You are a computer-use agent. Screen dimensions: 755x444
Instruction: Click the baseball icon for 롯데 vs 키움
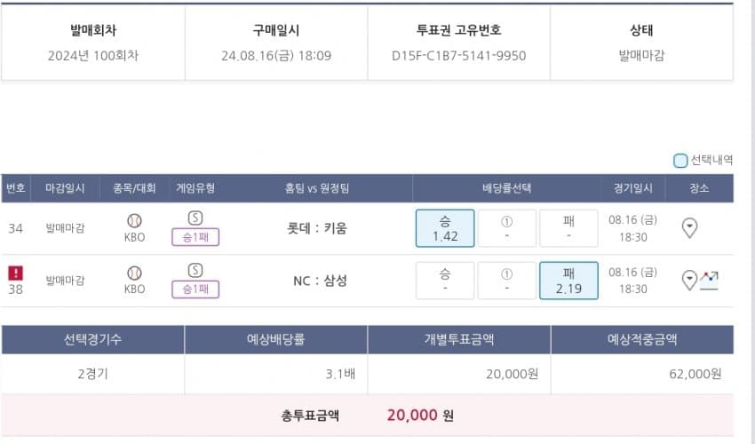(x=134, y=220)
